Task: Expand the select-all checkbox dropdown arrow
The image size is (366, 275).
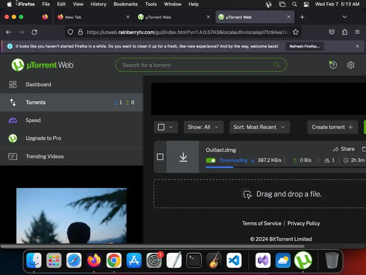Action: tap(171, 127)
